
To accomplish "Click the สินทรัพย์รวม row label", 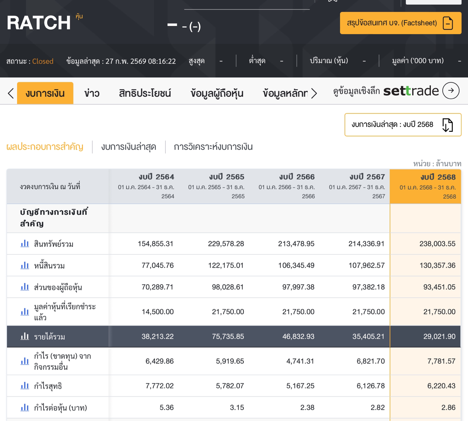I will pos(54,244).
